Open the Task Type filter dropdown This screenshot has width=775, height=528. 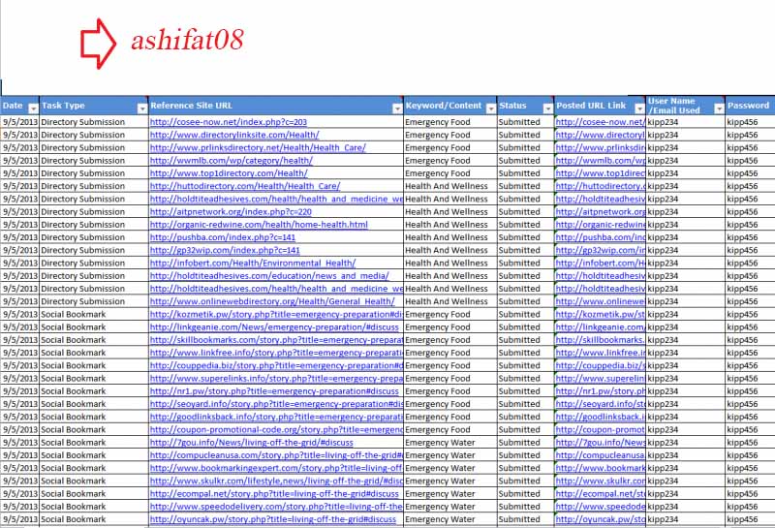click(x=142, y=109)
